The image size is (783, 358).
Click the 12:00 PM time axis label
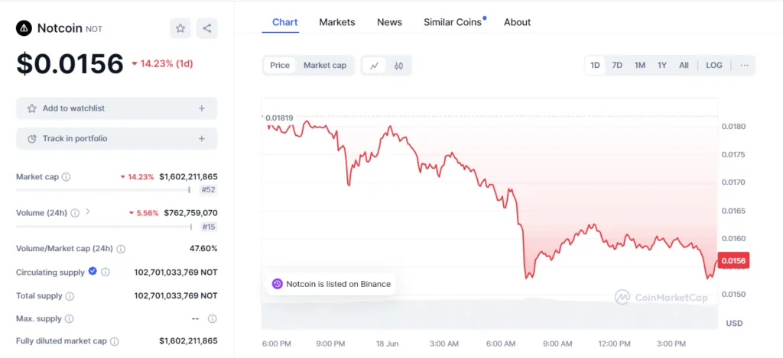[614, 344]
